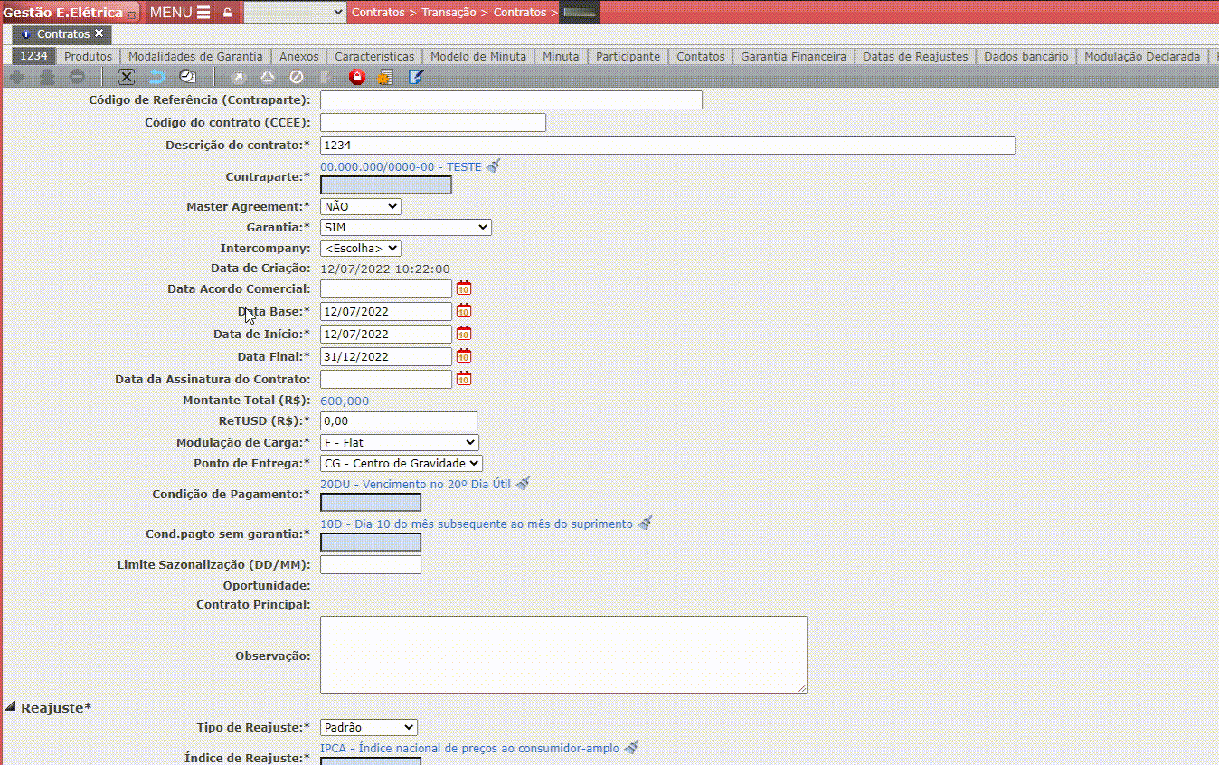This screenshot has height=765, width=1219.
Task: Expand the Modulação de Carga dropdown
Action: click(399, 442)
